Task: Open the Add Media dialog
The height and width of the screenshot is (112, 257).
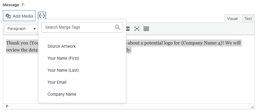Action: [19, 16]
